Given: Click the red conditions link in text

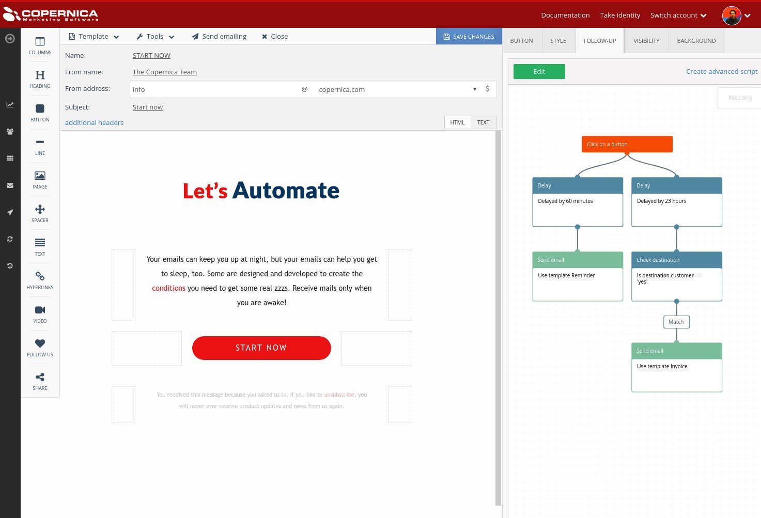Looking at the screenshot, I should coord(168,288).
